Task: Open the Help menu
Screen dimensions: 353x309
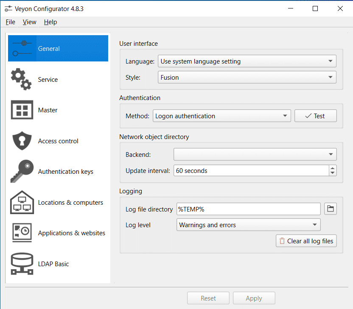Action: (x=50, y=22)
